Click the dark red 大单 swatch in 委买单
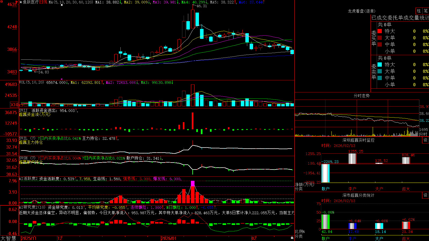Image resolution: width=429 pixels, height=241 pixels. click(x=380, y=38)
